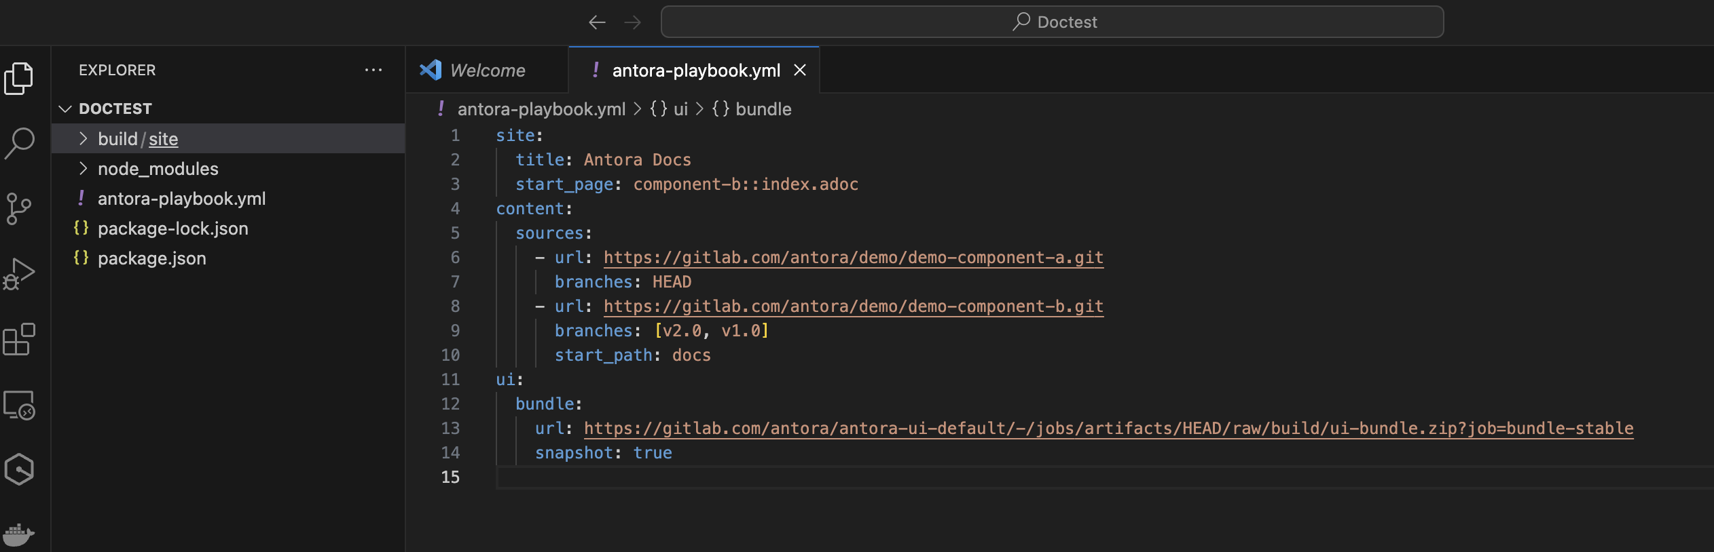The width and height of the screenshot is (1714, 552).
Task: Collapse the DOCTEST folder section
Action: click(228, 109)
